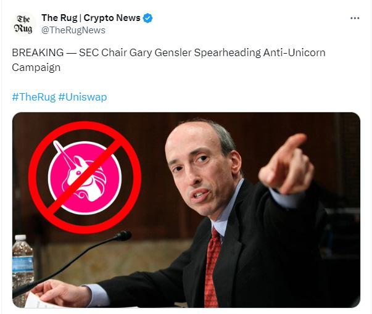
Task: Click the blue verified checkmark badge
Action: click(147, 18)
